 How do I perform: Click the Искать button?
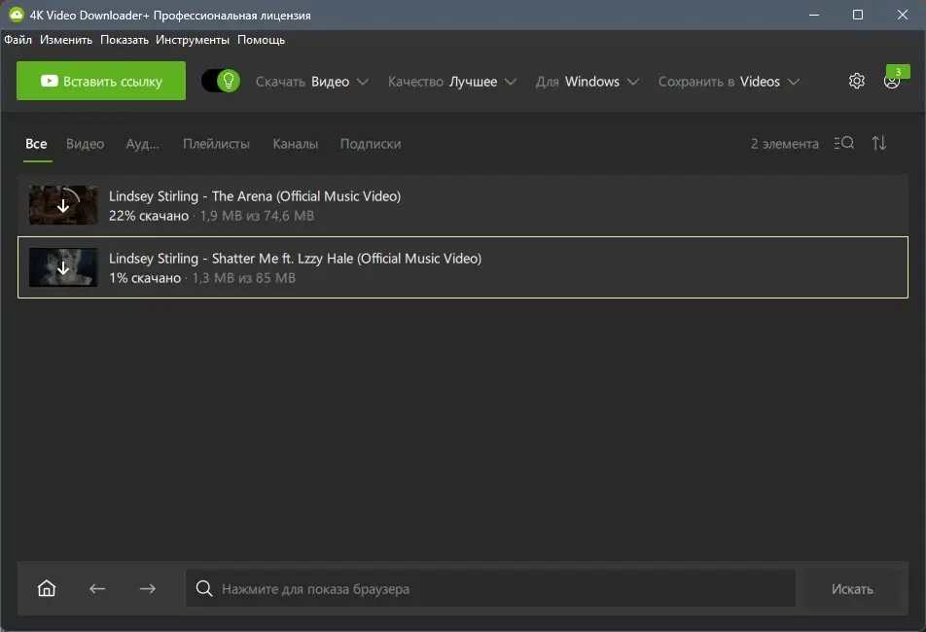[x=852, y=588]
